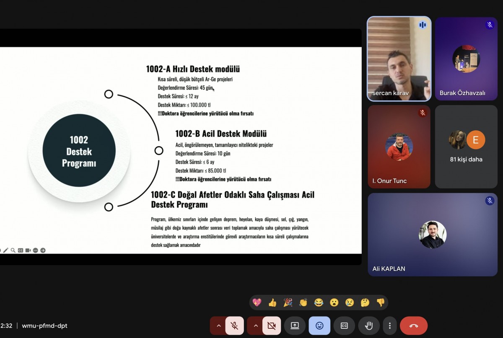Leave the call with red hang-up button
Screen dimensions: 503x338
(414, 325)
